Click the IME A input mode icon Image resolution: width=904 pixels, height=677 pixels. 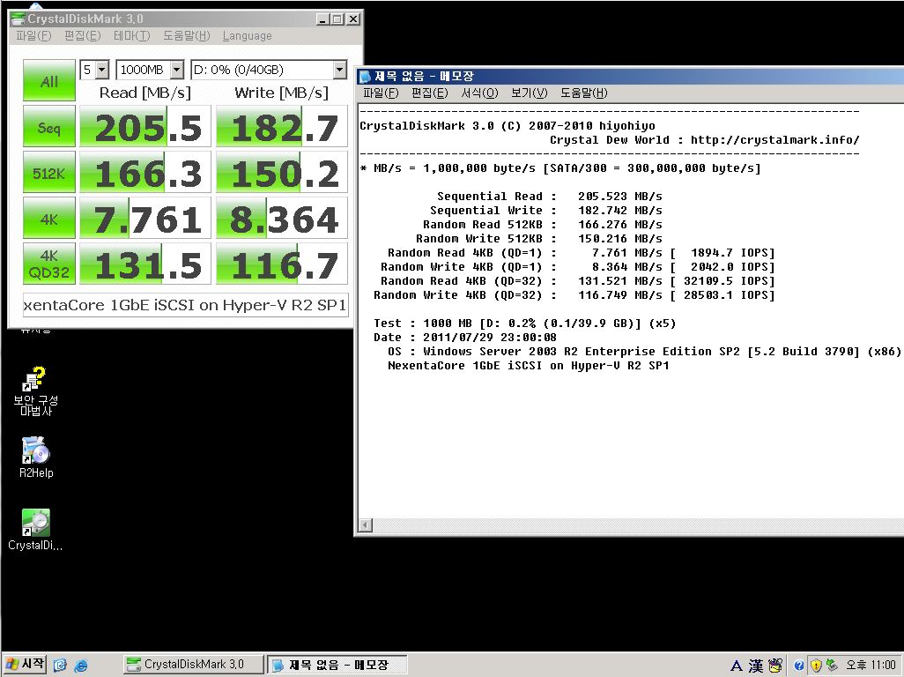[737, 666]
